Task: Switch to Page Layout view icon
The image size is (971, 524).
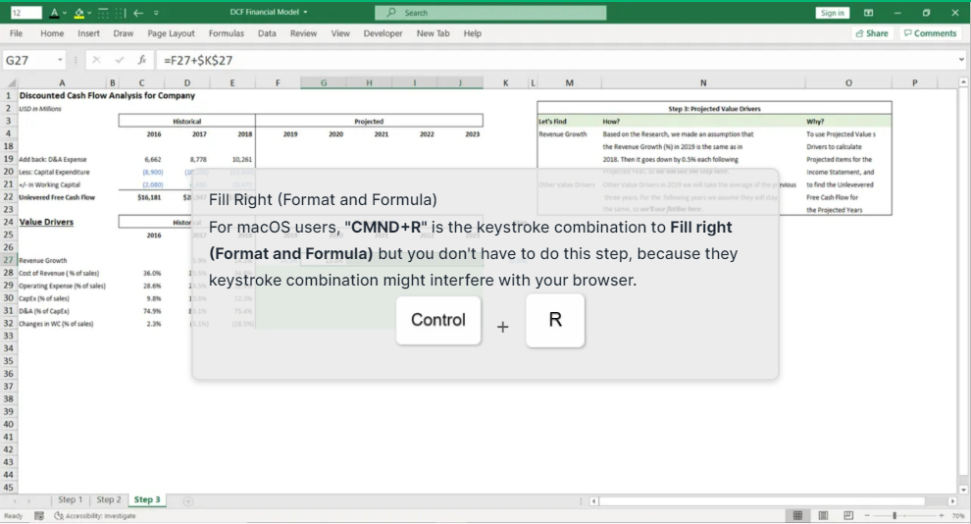Action: coord(823,515)
